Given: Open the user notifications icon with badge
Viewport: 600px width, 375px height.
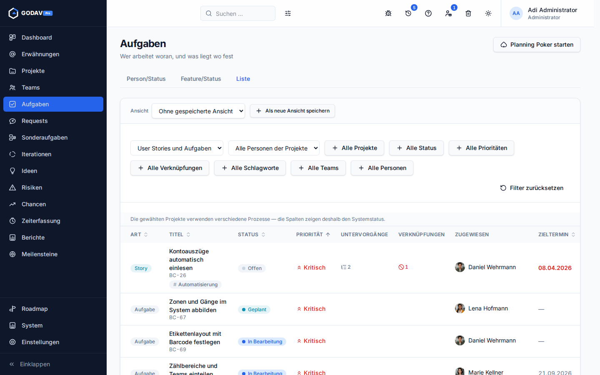Looking at the screenshot, I should [448, 13].
